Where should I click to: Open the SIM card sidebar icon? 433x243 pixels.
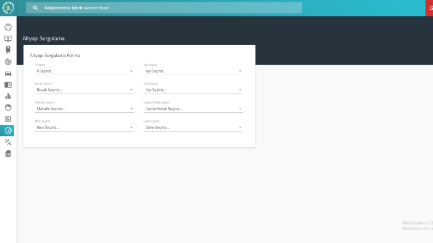[8, 154]
